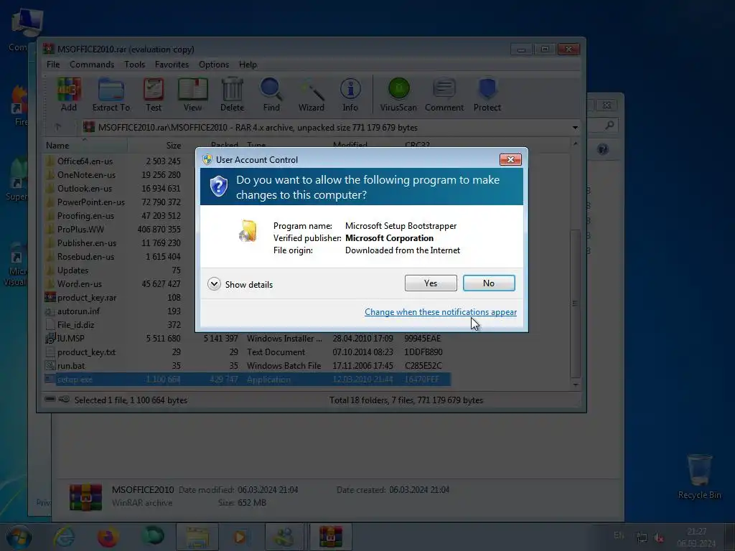Click Yes in the User Account Control dialog
Viewport: 735px width, 551px height.
431,283
